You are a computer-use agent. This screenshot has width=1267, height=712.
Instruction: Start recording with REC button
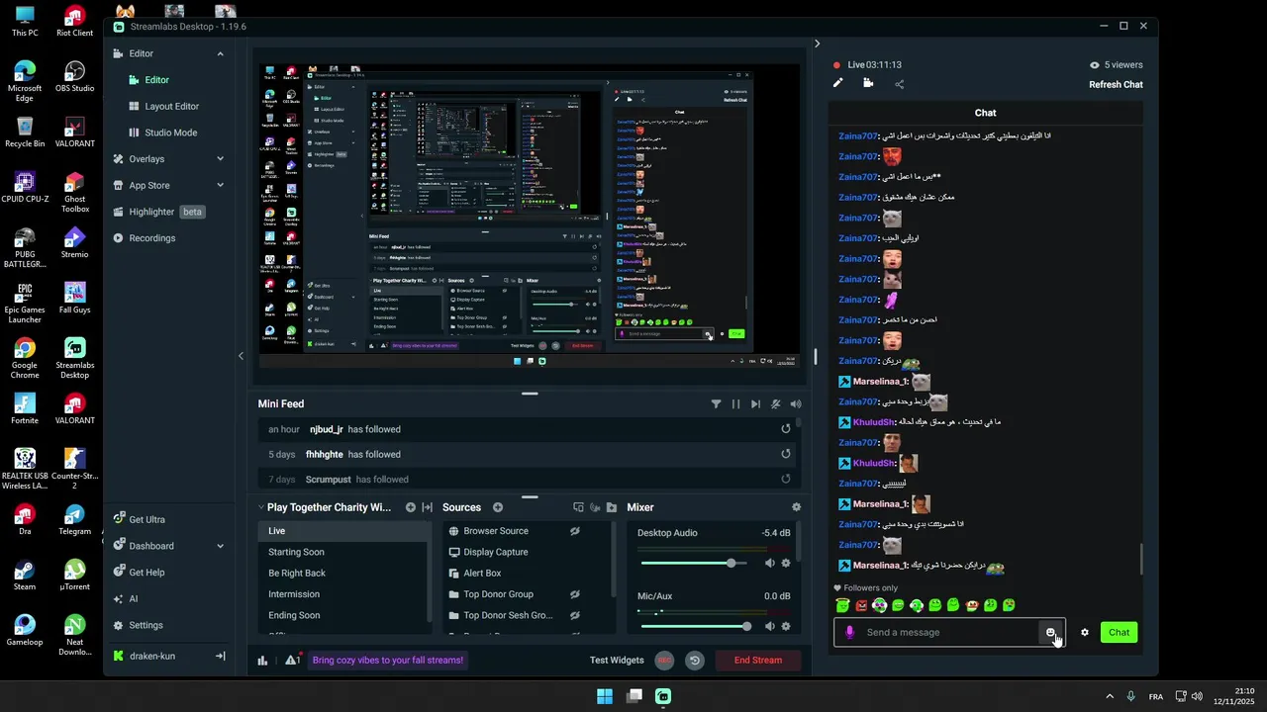click(x=664, y=660)
